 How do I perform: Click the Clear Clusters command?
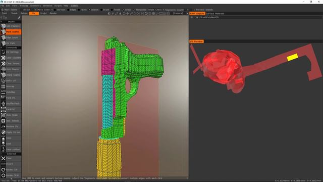(x=11, y=58)
